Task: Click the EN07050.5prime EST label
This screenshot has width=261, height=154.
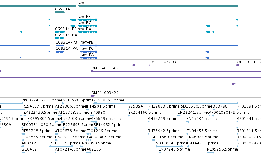Action: pos(95,143)
